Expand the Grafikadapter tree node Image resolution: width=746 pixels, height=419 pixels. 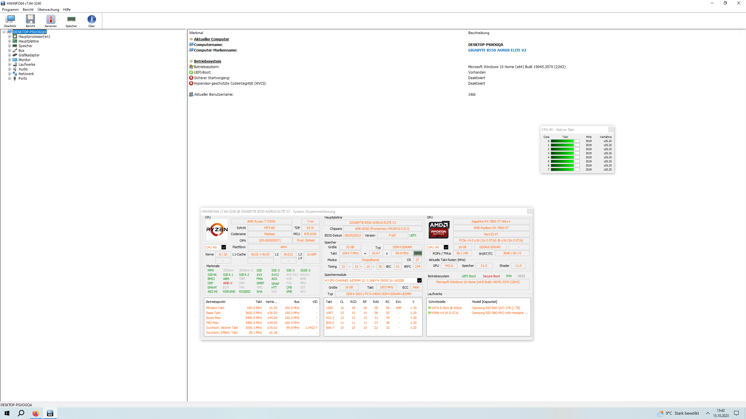[x=9, y=55]
